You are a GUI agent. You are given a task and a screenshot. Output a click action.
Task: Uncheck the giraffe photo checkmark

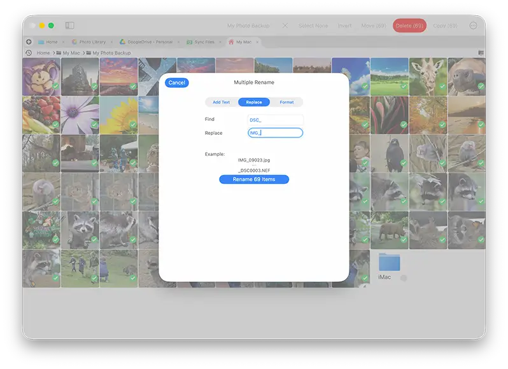[x=442, y=86]
